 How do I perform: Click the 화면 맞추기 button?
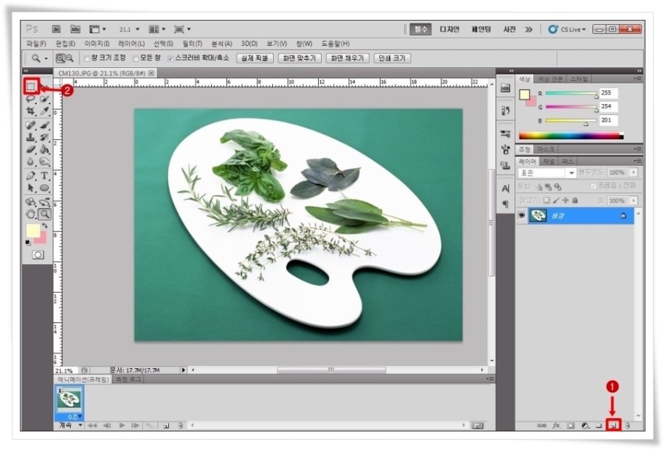300,58
